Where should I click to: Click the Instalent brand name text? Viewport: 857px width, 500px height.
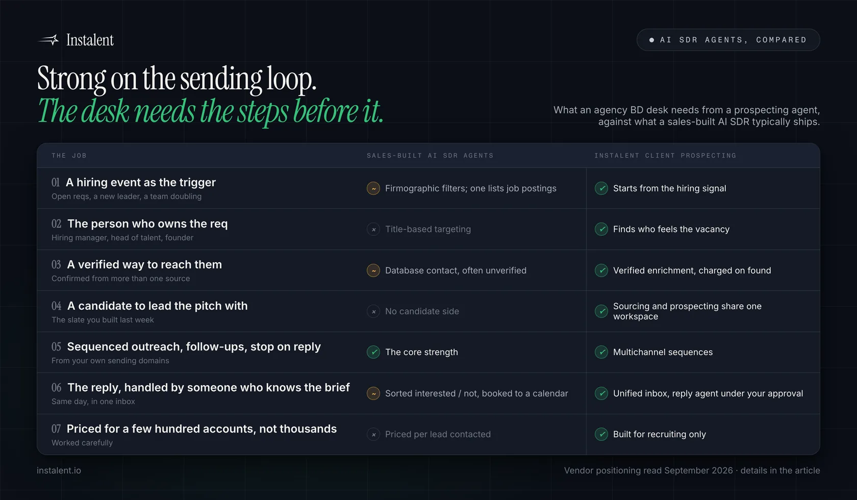(x=90, y=40)
